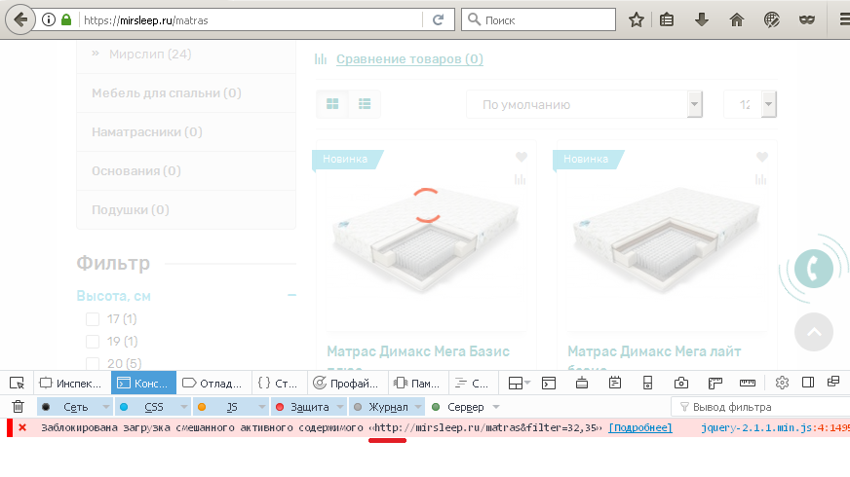Expand the CSS filter dropdown arrow
The width and height of the screenshot is (850, 477).
(x=184, y=407)
